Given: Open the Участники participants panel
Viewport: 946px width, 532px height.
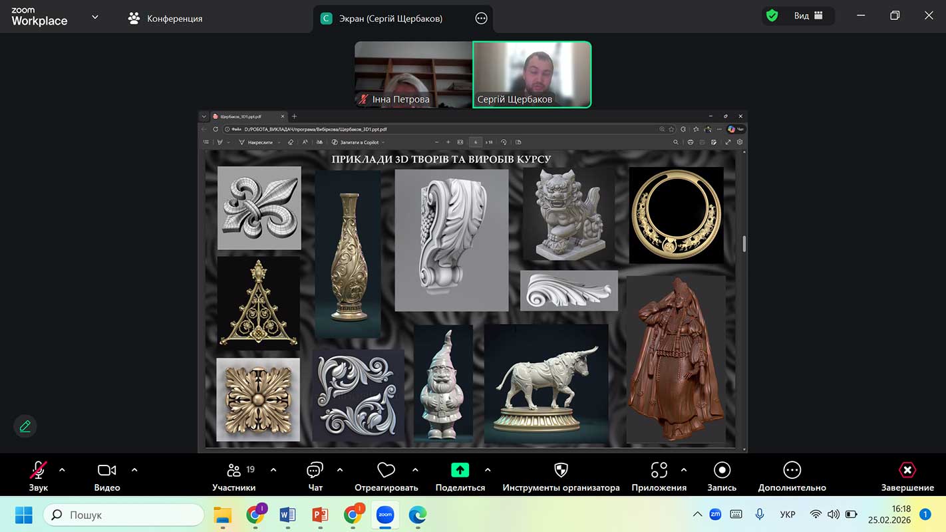Looking at the screenshot, I should pos(234,471).
